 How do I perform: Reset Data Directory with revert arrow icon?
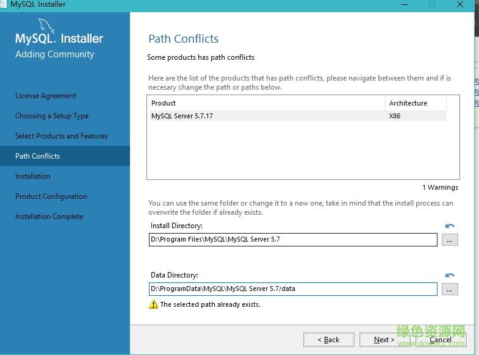pyautogui.click(x=450, y=276)
